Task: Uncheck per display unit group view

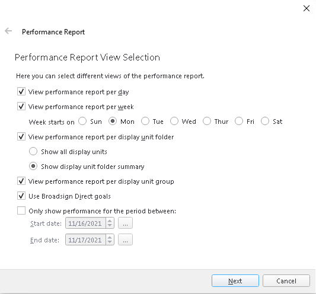Action: tap(21, 181)
